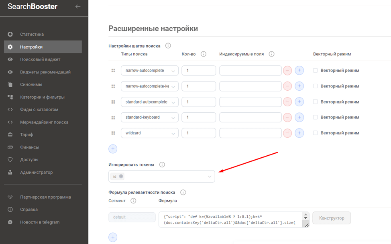The width and height of the screenshot is (391, 244).
Task: Open the Игнорировать токены dropdown
Action: tap(209, 177)
